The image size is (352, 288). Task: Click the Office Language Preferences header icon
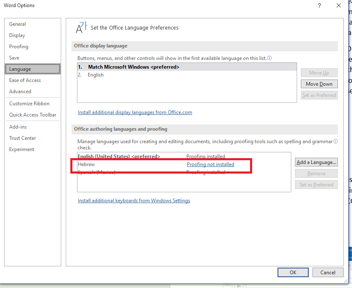click(x=81, y=27)
